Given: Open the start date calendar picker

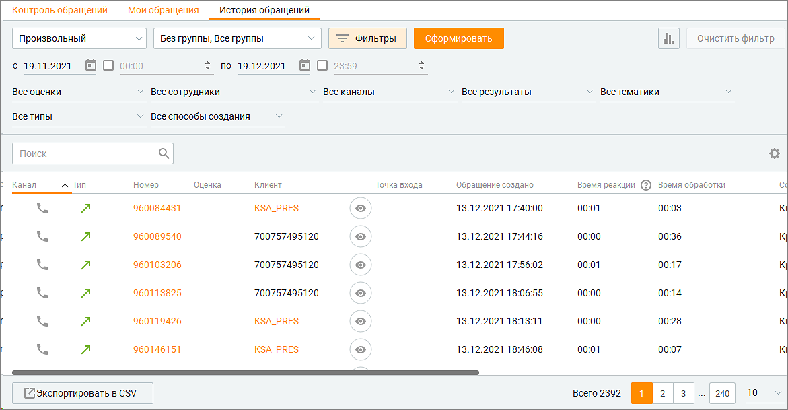Looking at the screenshot, I should click(x=90, y=65).
